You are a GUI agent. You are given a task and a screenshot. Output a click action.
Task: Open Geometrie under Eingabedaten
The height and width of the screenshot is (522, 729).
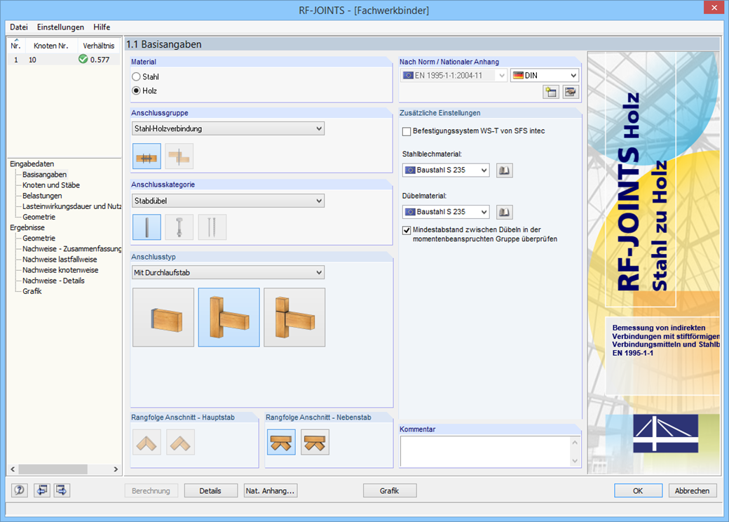click(x=39, y=217)
